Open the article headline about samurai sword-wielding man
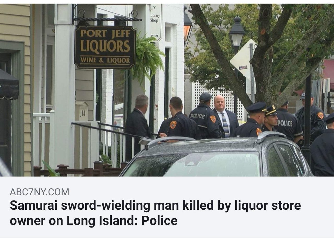 click(x=155, y=213)
